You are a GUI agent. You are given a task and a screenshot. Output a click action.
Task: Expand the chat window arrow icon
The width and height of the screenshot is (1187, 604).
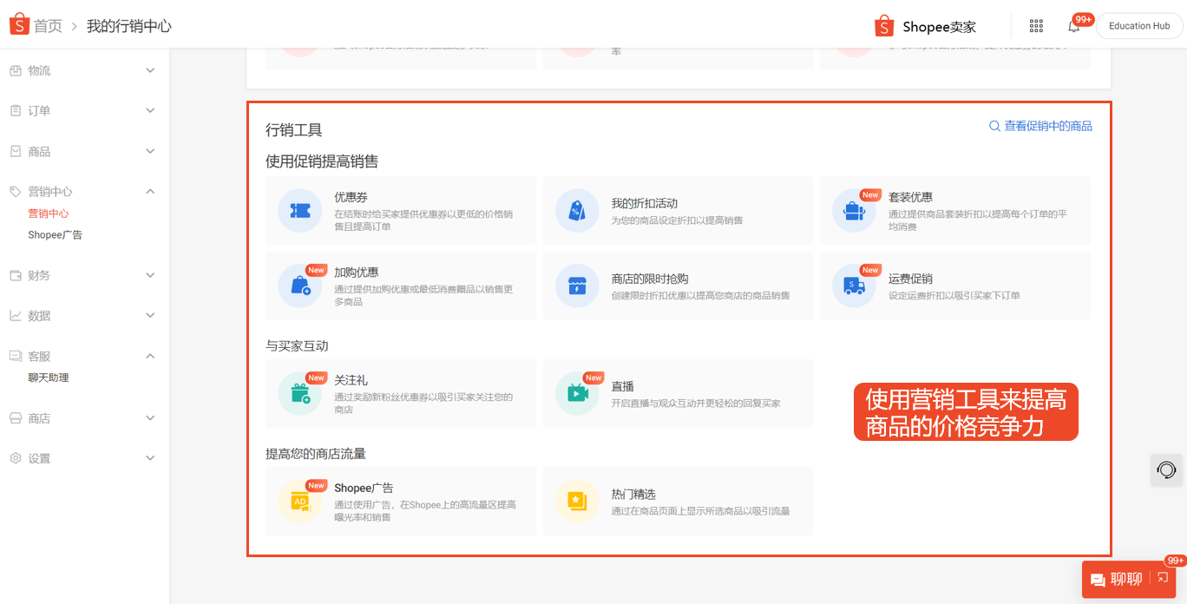pyautogui.click(x=1163, y=578)
